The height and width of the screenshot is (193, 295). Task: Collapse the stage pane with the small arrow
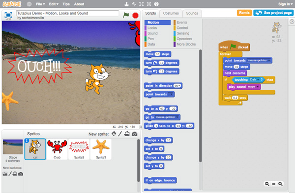tap(141, 127)
